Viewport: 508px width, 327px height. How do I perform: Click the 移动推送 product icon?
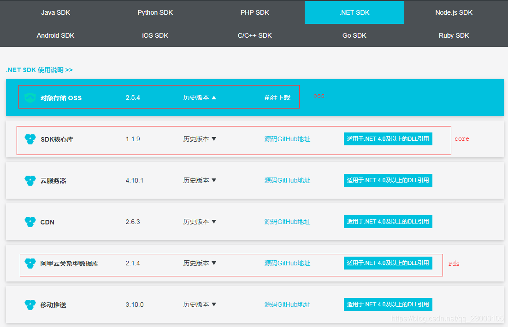tap(30, 305)
